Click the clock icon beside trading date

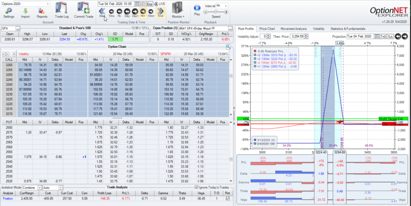143,4
